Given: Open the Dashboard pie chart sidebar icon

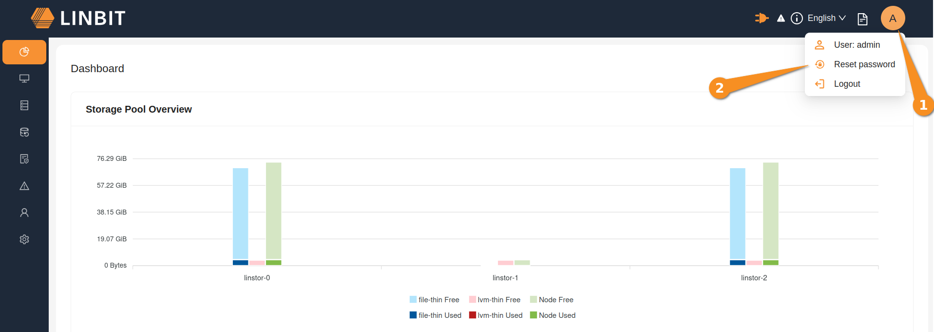Looking at the screenshot, I should tap(24, 52).
